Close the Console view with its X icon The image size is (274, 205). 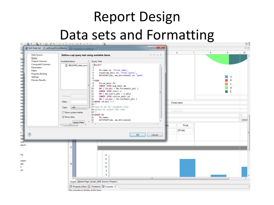click(115, 187)
